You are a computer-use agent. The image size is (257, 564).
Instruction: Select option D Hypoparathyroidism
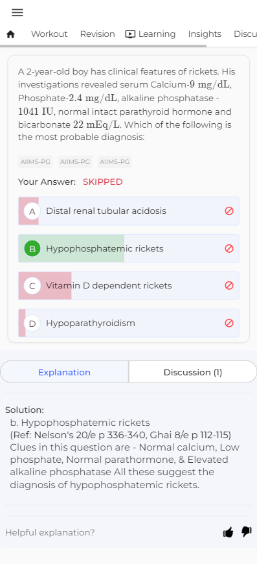[128, 323]
